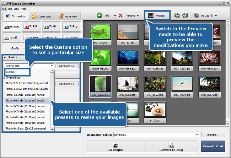Choose Photo 8x10 inch (20x25 cm) normal
231x158 pixels.
tap(28, 129)
